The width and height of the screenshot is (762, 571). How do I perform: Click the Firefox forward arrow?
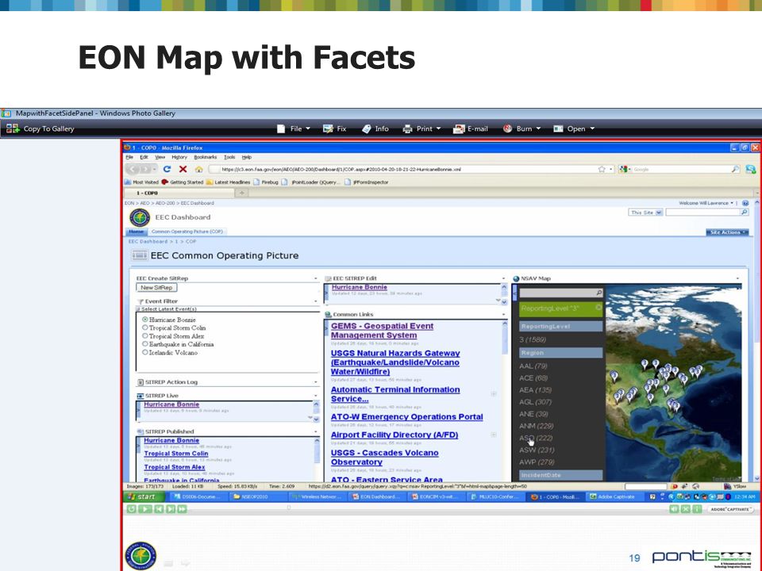click(x=145, y=169)
